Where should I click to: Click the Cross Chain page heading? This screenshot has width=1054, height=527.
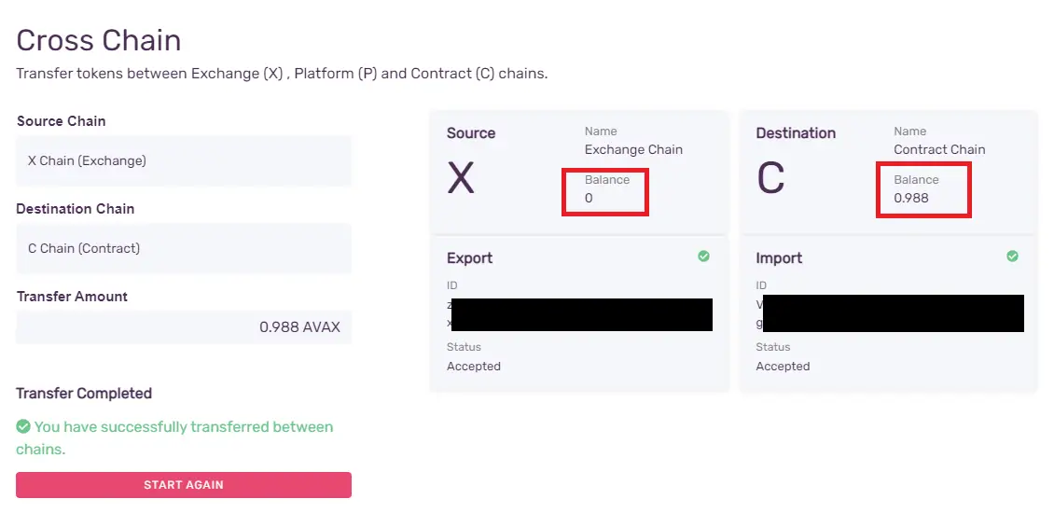point(99,40)
